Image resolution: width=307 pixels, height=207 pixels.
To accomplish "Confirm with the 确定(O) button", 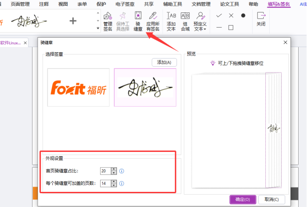I will pos(243,199).
